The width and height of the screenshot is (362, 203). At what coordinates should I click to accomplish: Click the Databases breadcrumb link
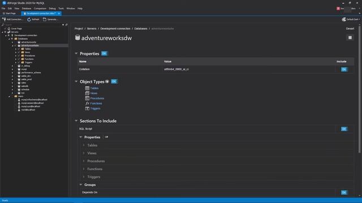pos(141,29)
